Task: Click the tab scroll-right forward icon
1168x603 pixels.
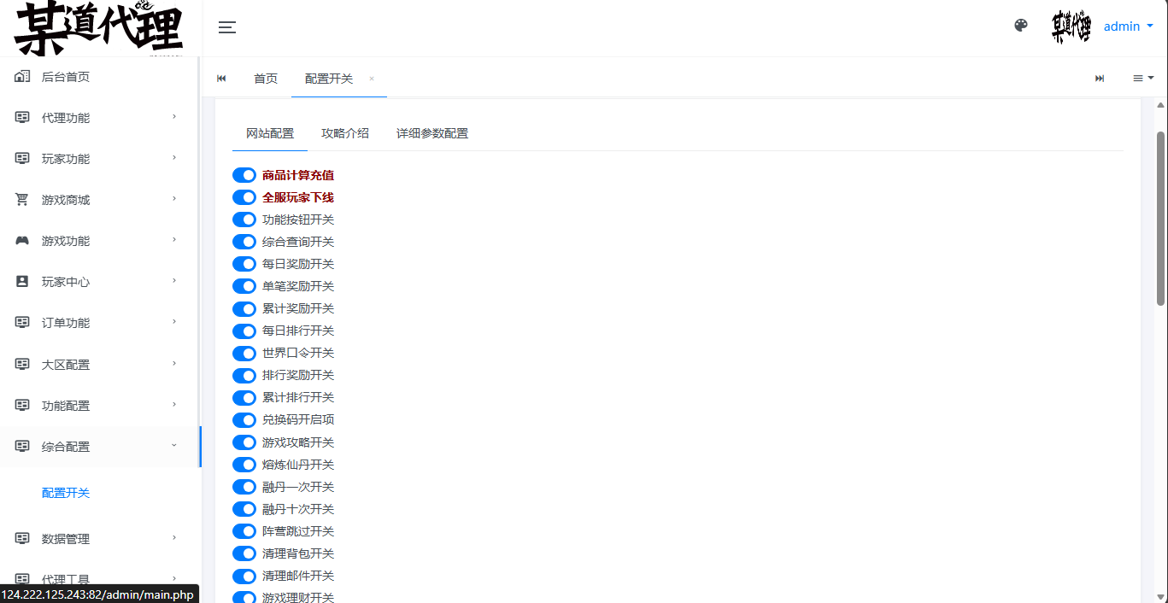Action: pos(1100,79)
